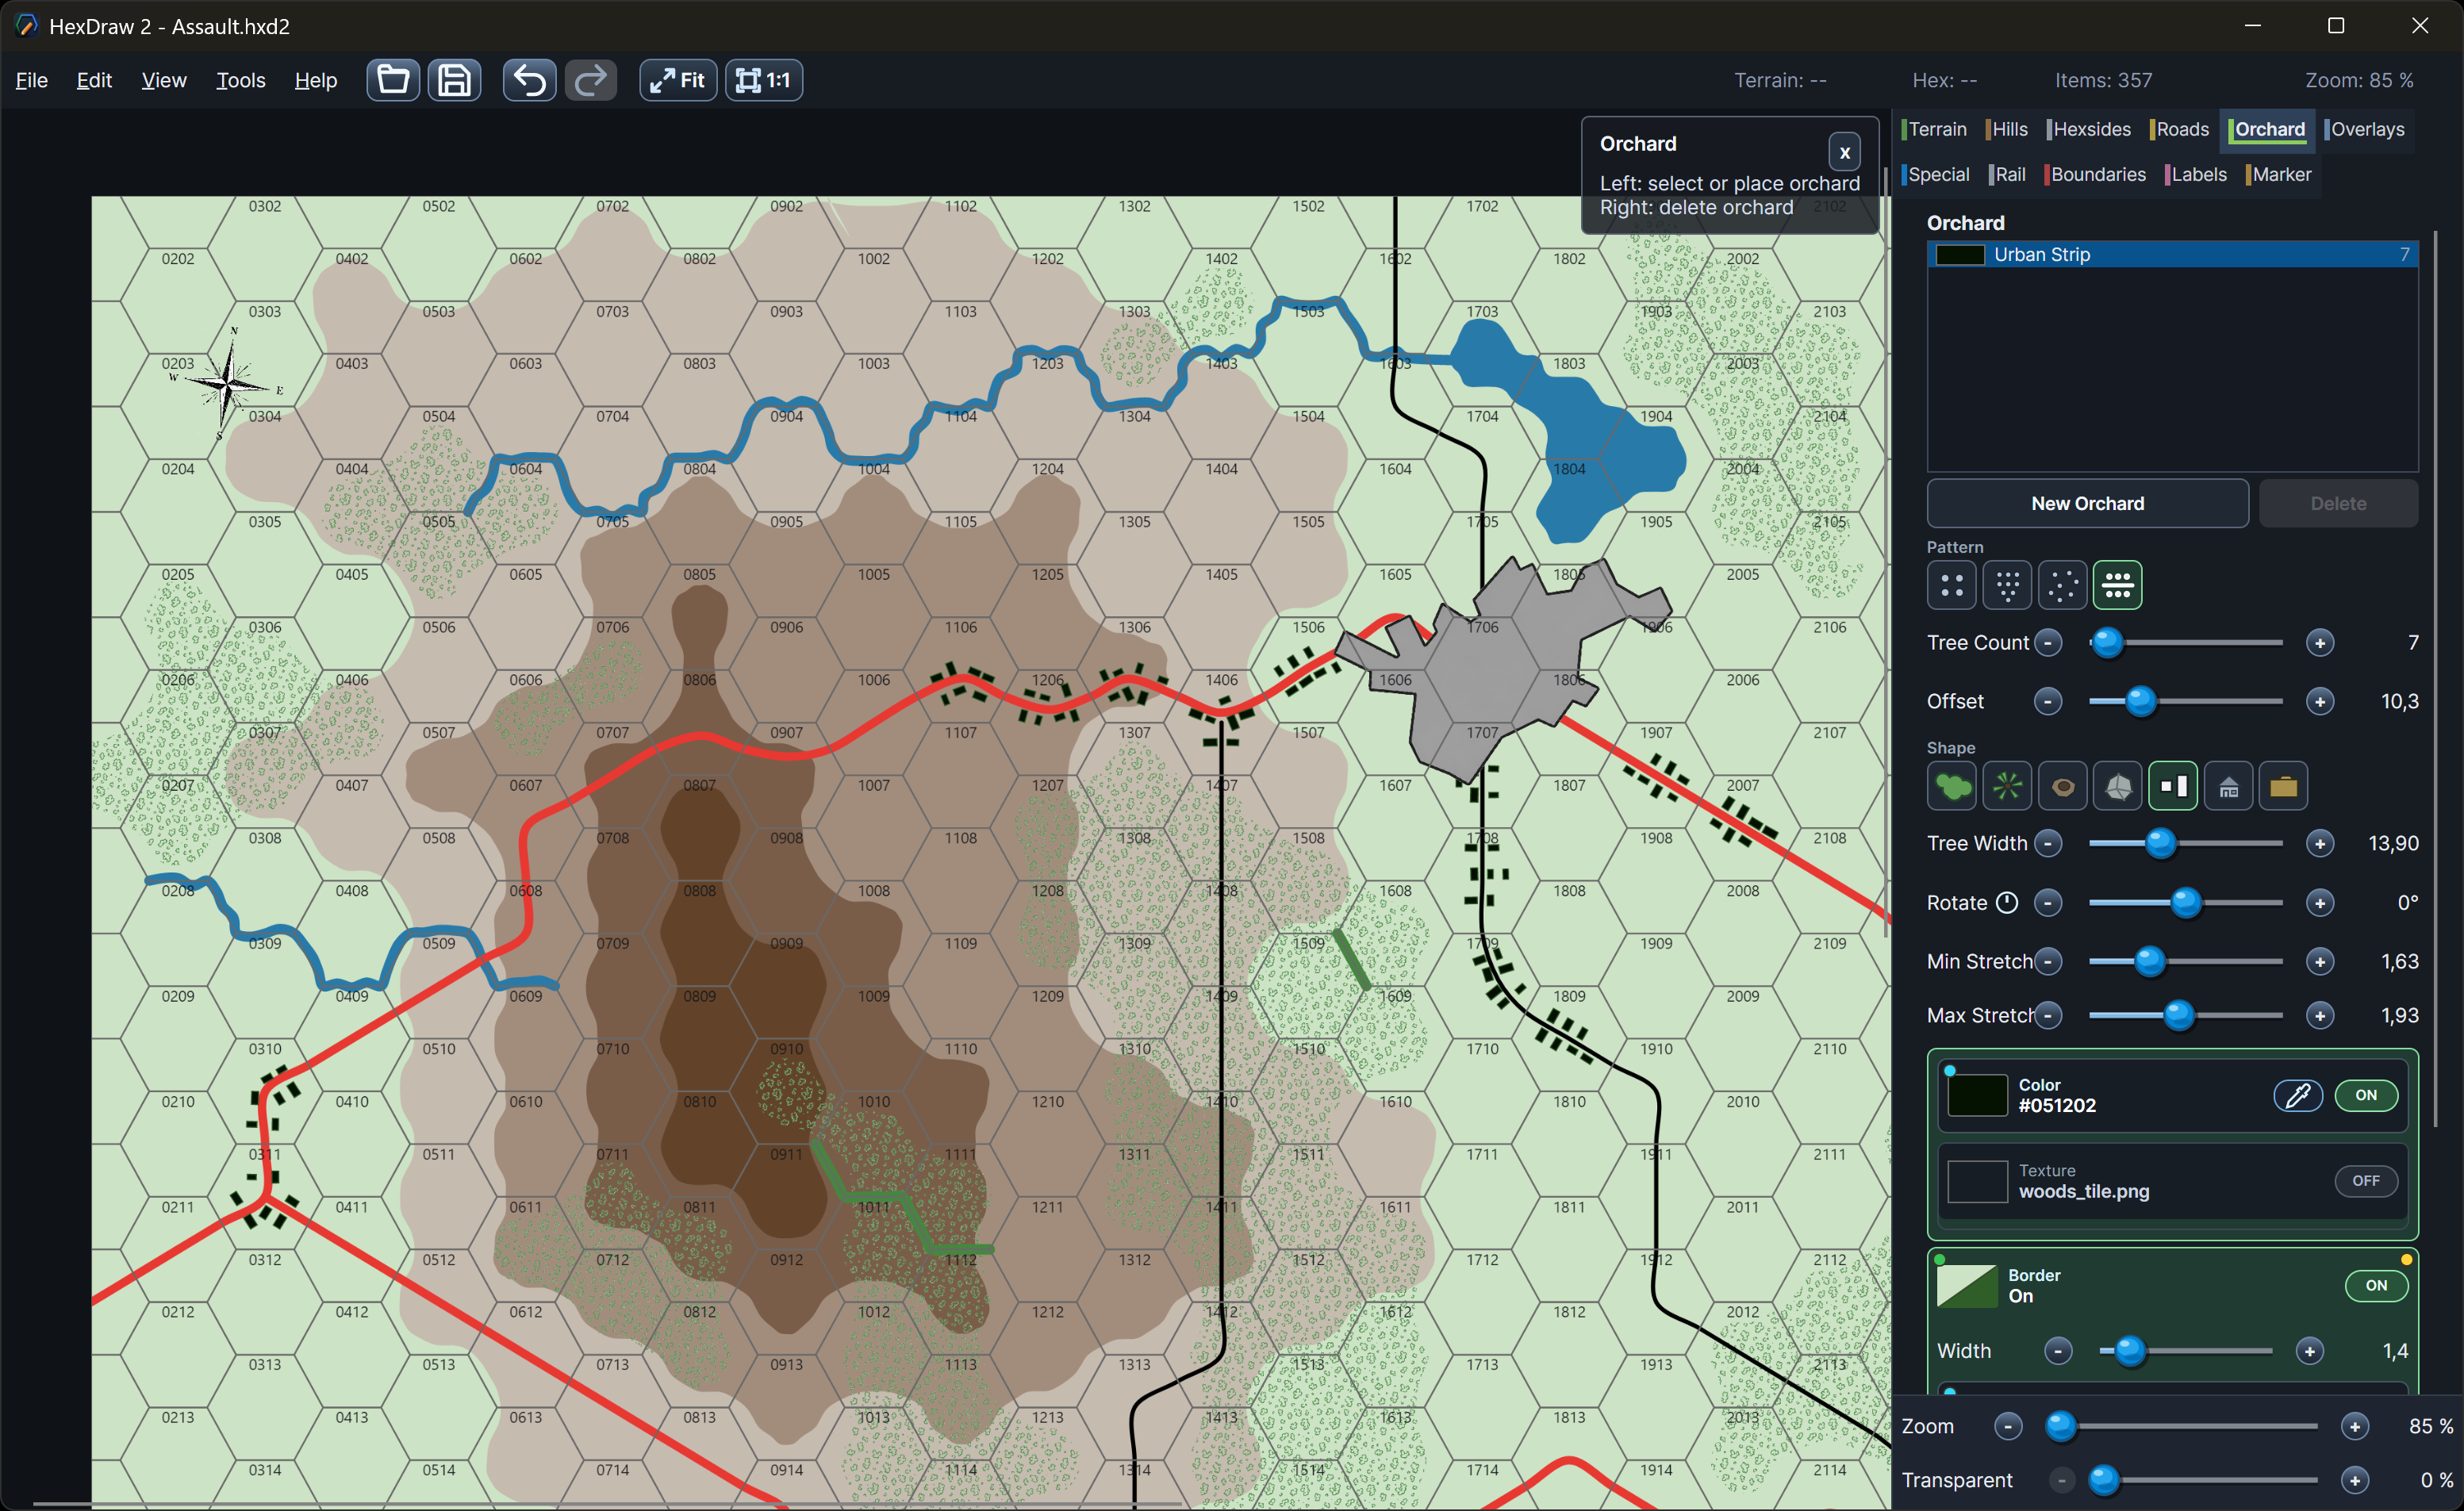Set map view to 1:1 scale
Viewport: 2464px width, 1511px height.
pos(764,80)
